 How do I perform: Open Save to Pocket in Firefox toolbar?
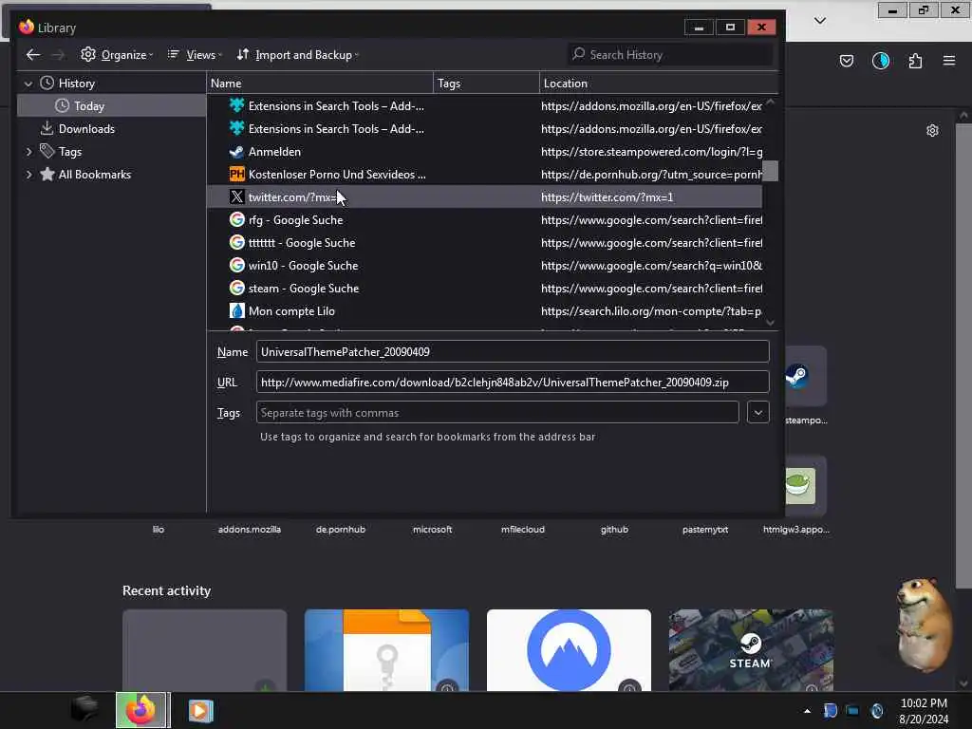846,61
